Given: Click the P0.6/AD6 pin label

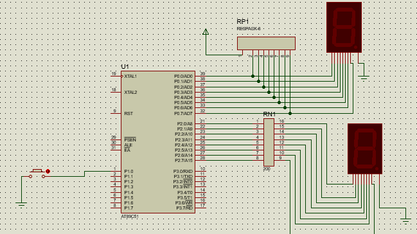Looking at the screenshot, I should (183, 108).
